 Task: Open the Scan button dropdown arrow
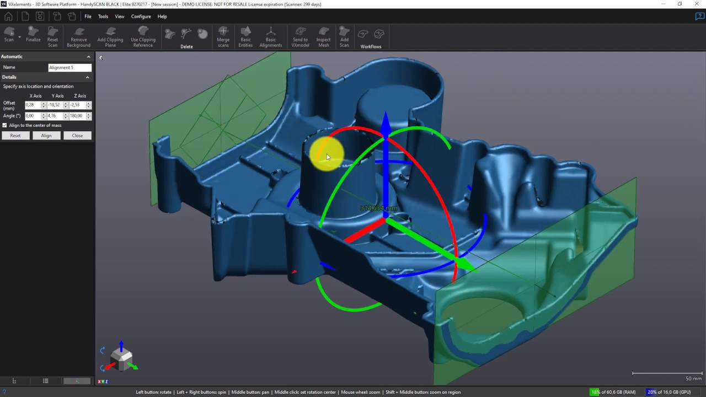point(20,37)
